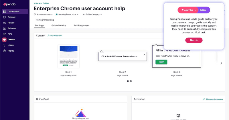Open the Step 1 guide thumbnail
The image size is (229, 120).
[68, 56]
